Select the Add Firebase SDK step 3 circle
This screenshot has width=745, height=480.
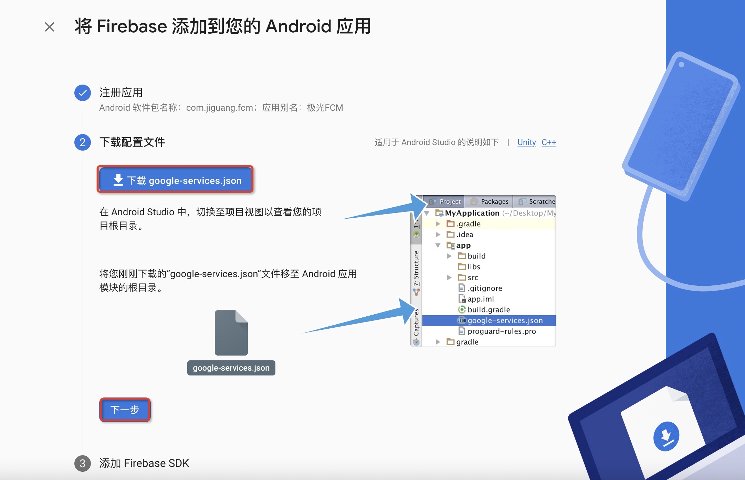(x=83, y=463)
